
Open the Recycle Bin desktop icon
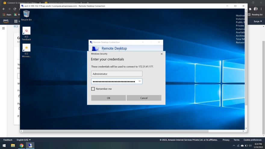[x=26, y=15]
